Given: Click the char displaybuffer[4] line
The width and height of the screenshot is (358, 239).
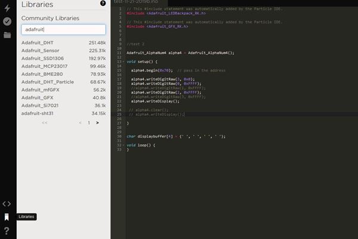Looking at the screenshot, I should [176, 136].
